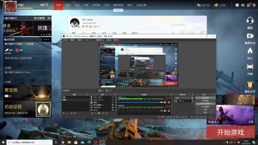Move source down in OBS sources list
Image resolution: width=258 pixels, height=145 pixels.
pyautogui.click(x=107, y=113)
